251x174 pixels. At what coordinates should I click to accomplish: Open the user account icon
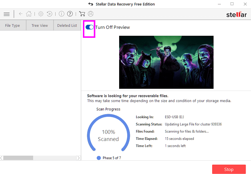(91, 14)
